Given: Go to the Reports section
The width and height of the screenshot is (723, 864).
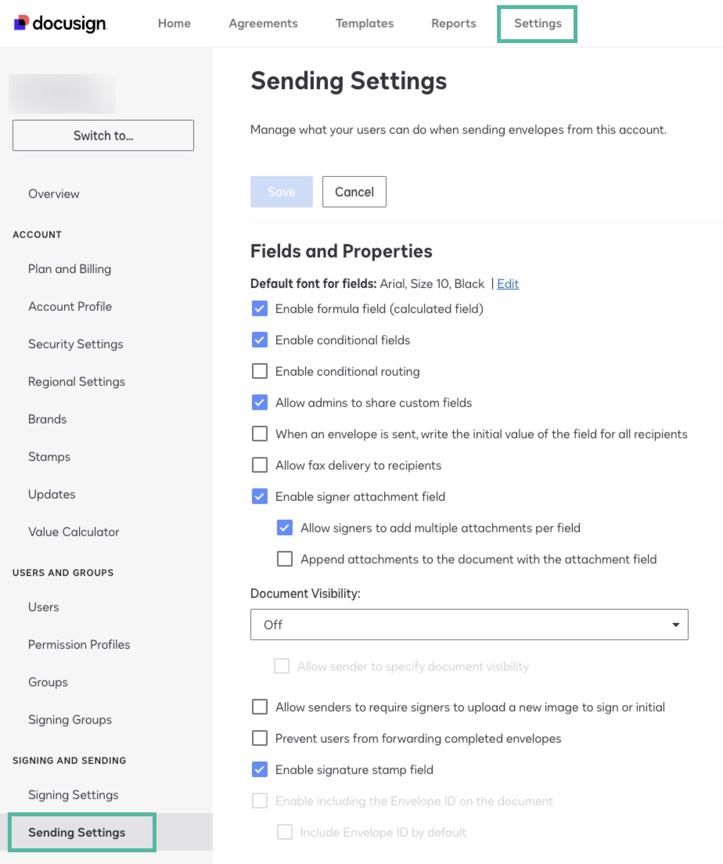Looking at the screenshot, I should click(x=453, y=23).
